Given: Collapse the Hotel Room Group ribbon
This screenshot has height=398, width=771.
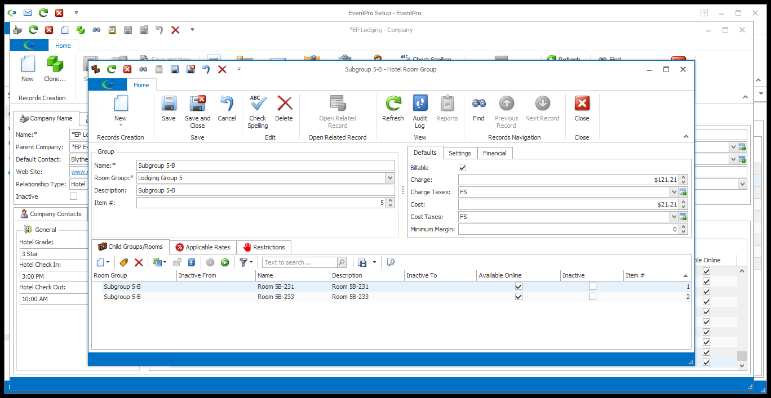Looking at the screenshot, I should pyautogui.click(x=686, y=137).
